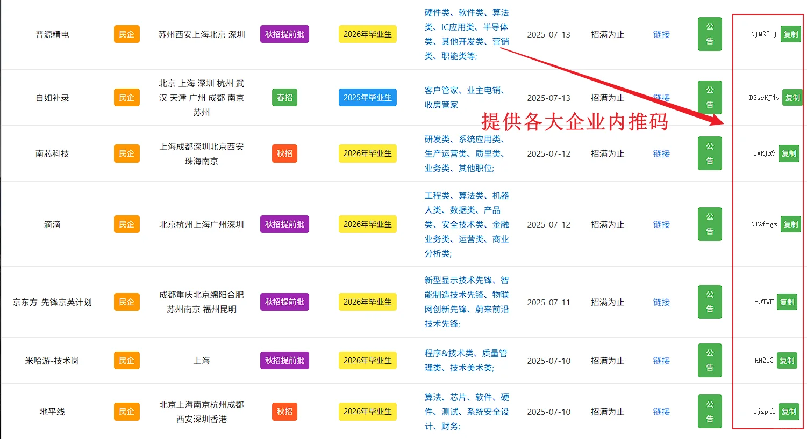The image size is (807, 439).
Task: Open the 公告 announcement for 普源精电
Action: (710, 34)
